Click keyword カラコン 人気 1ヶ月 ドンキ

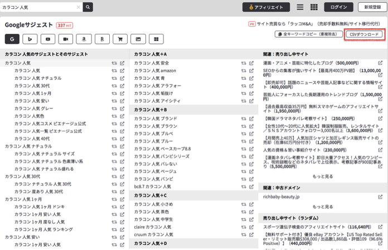coord(40,207)
